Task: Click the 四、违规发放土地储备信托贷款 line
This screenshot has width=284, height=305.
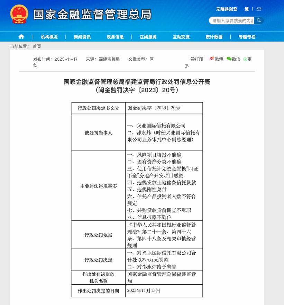Action: point(162,183)
